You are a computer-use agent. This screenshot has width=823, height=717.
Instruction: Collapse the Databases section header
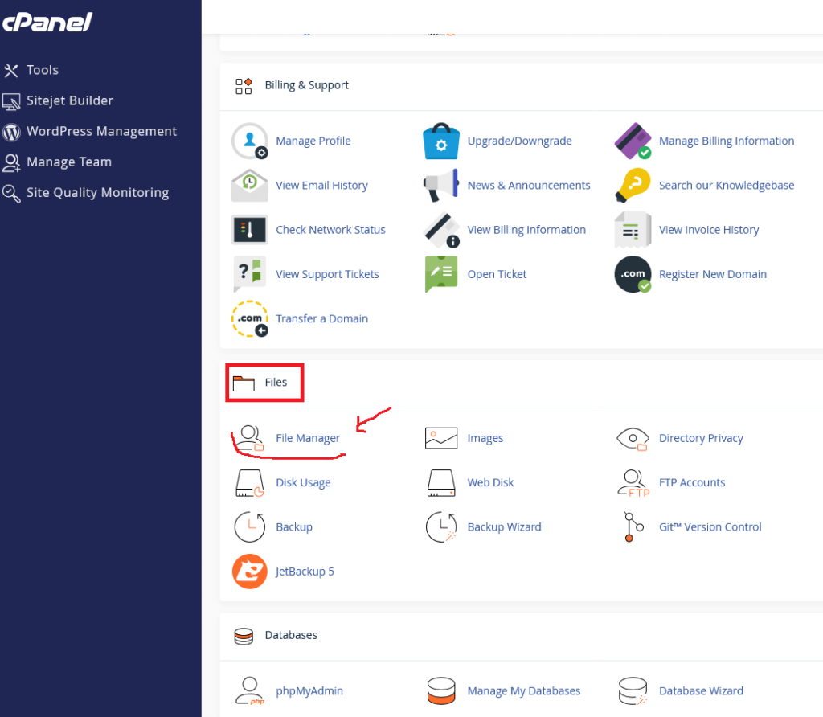(291, 635)
